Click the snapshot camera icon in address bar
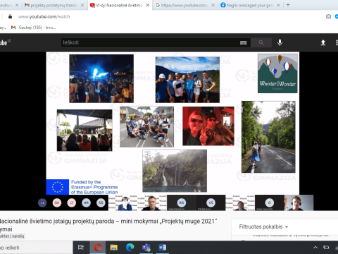Screen dimensions: 338x254 (328, 16)
